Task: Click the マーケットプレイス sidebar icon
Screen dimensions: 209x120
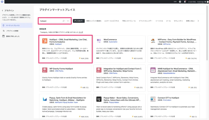Action: [x=3, y=25]
